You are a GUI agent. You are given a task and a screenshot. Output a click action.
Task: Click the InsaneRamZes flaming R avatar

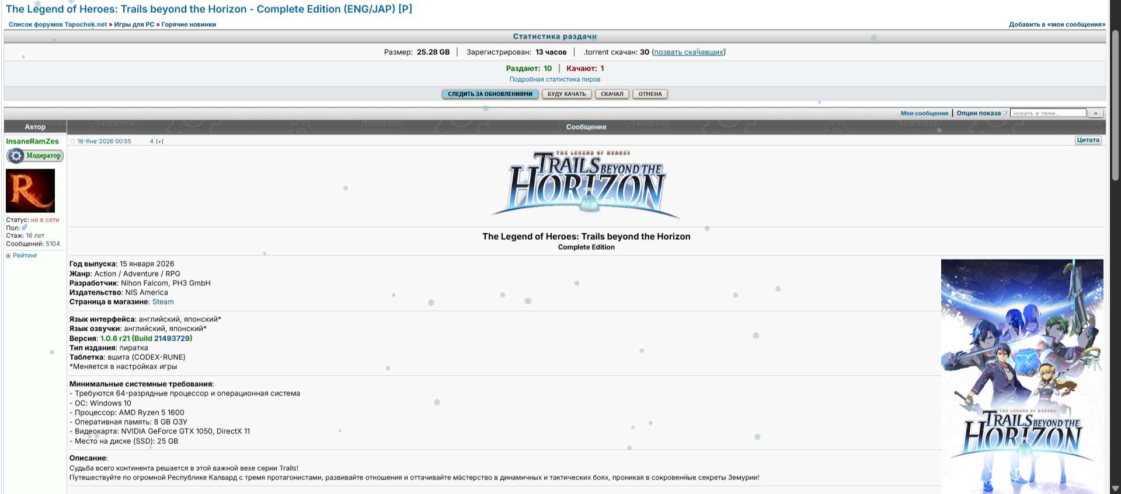(30, 191)
